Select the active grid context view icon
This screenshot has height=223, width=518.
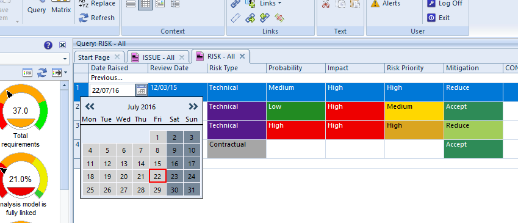coord(145,4)
